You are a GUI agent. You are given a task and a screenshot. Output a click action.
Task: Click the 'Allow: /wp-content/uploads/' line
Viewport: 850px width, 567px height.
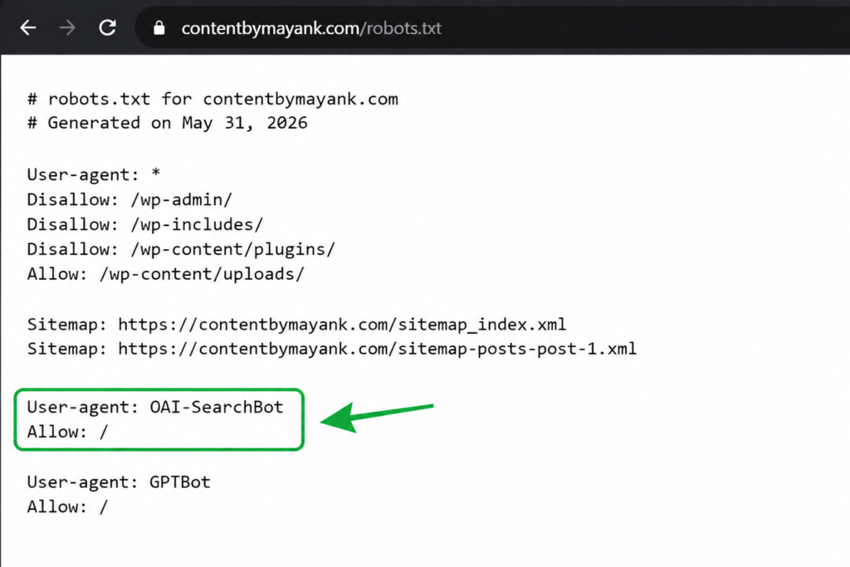tap(166, 274)
